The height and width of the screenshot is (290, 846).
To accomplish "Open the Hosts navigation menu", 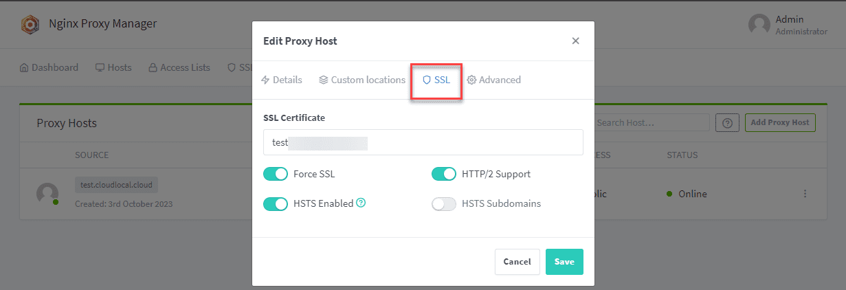I will [113, 67].
